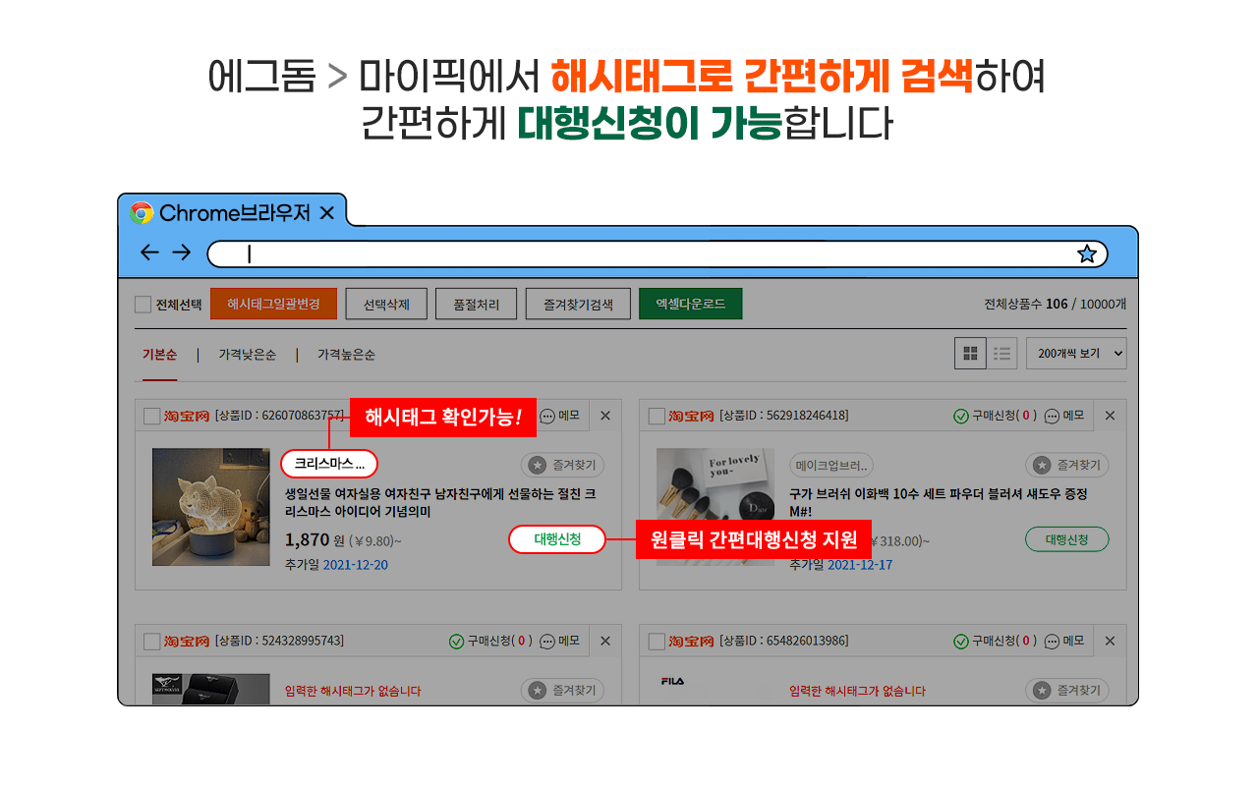Click 대행신청 on the makeup brush product
The image size is (1258, 786).
tap(1067, 539)
